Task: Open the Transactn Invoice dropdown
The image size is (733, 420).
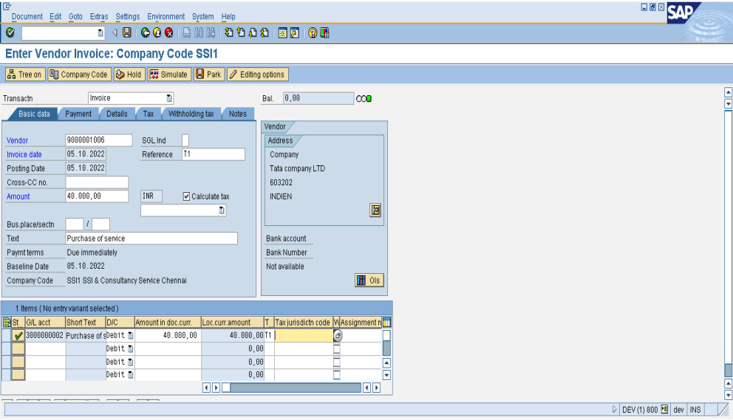Action: pyautogui.click(x=169, y=98)
